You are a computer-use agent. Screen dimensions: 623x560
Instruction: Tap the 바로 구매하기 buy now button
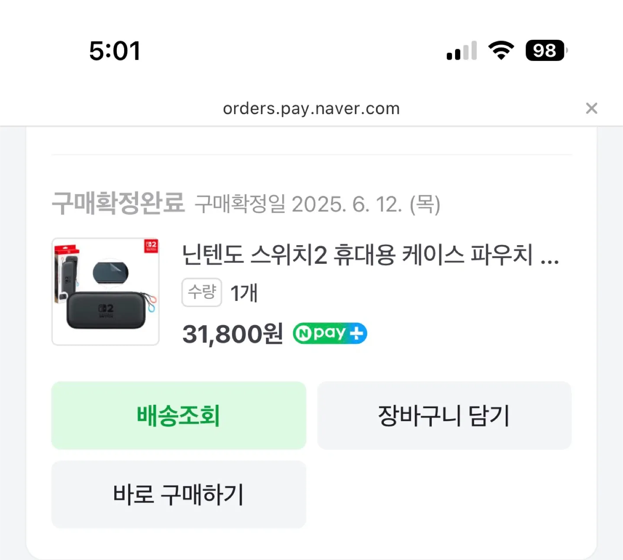pos(179,494)
